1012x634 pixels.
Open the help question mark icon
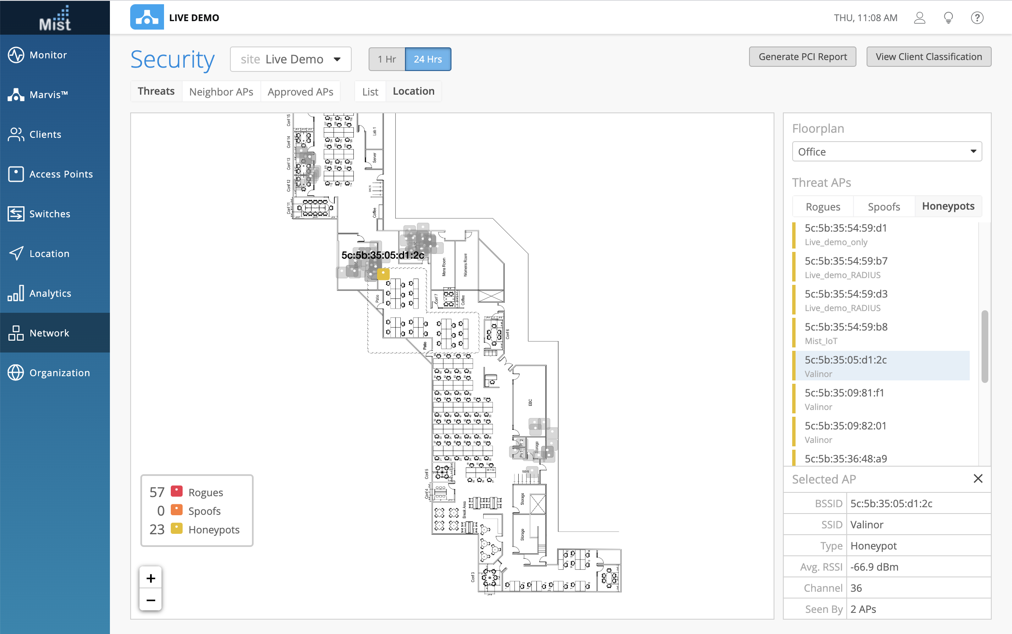click(977, 18)
